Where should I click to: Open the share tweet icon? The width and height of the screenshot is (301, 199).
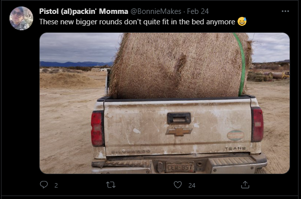pos(245,185)
